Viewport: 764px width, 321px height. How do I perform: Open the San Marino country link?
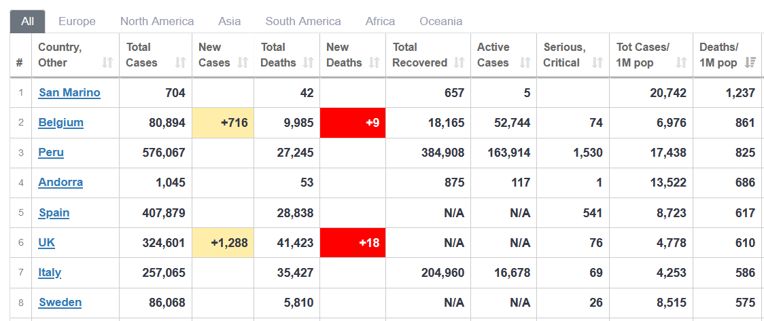pos(69,93)
